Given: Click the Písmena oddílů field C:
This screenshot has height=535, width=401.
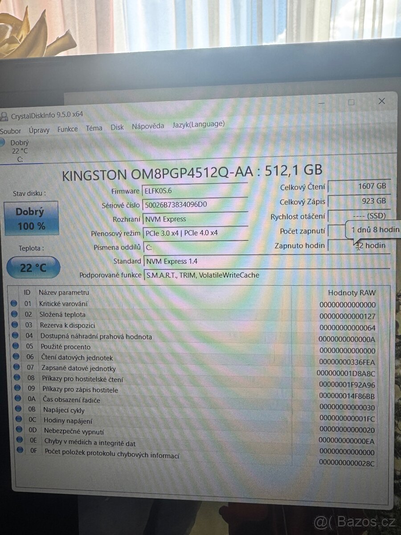Looking at the screenshot, I should (x=195, y=247).
